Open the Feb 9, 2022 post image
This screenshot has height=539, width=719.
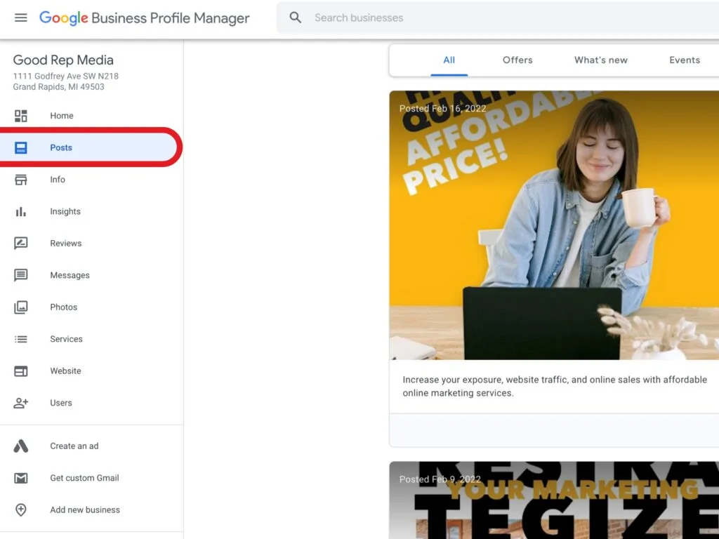click(554, 500)
